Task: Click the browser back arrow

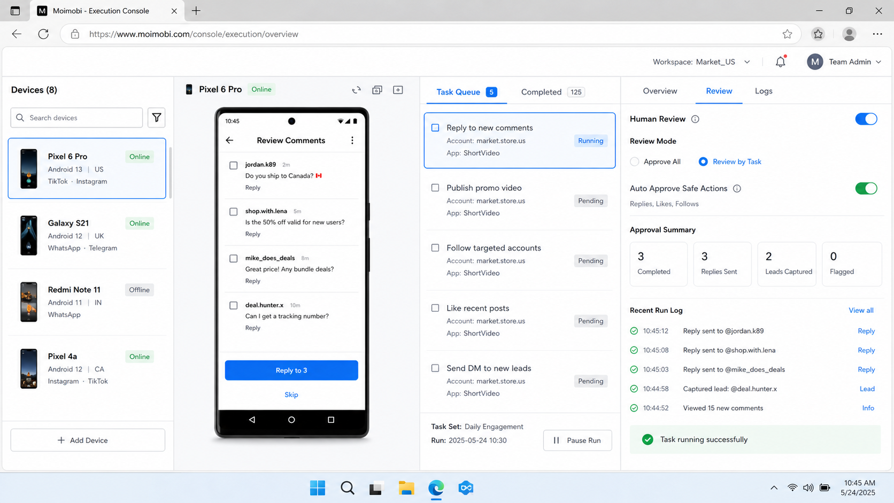Action: point(17,34)
